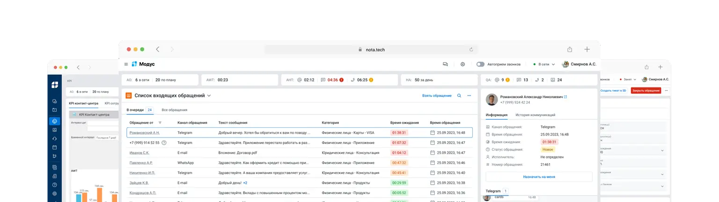Image resolution: width=719 pixels, height=202 pixels.
Task: Click Создать тикет в SD in right window
Action: [x=613, y=90]
